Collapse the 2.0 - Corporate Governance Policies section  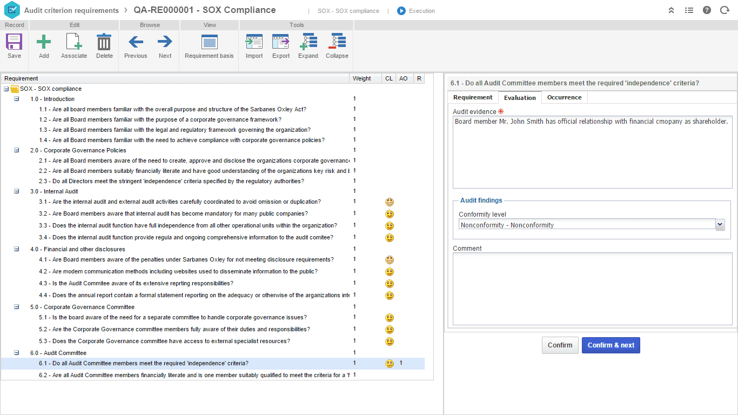coord(16,150)
